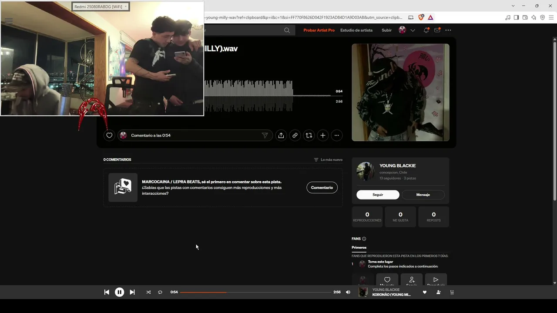Open more track options ellipsis under waveform

tap(337, 136)
